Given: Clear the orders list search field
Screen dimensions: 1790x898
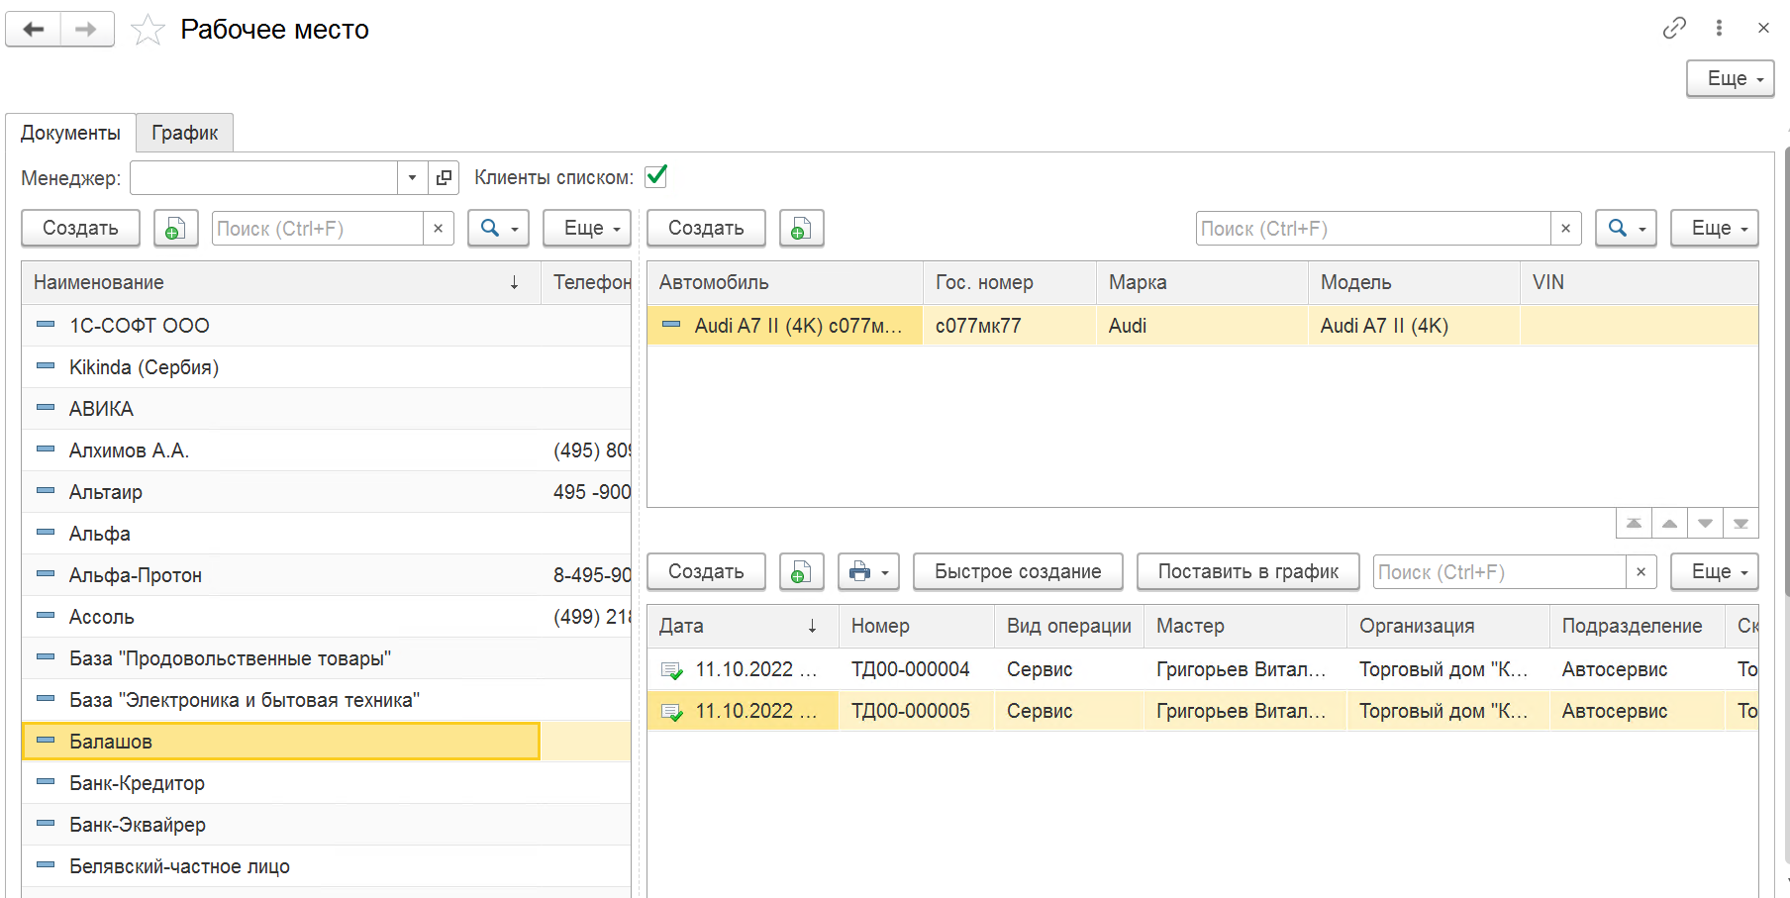Looking at the screenshot, I should 1641,572.
